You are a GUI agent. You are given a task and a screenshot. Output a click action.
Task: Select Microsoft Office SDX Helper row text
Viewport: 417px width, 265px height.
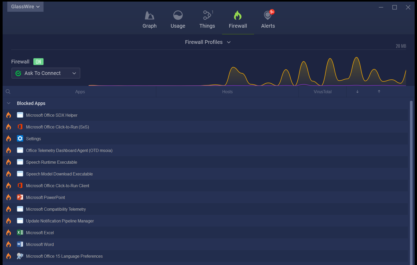tap(52, 115)
